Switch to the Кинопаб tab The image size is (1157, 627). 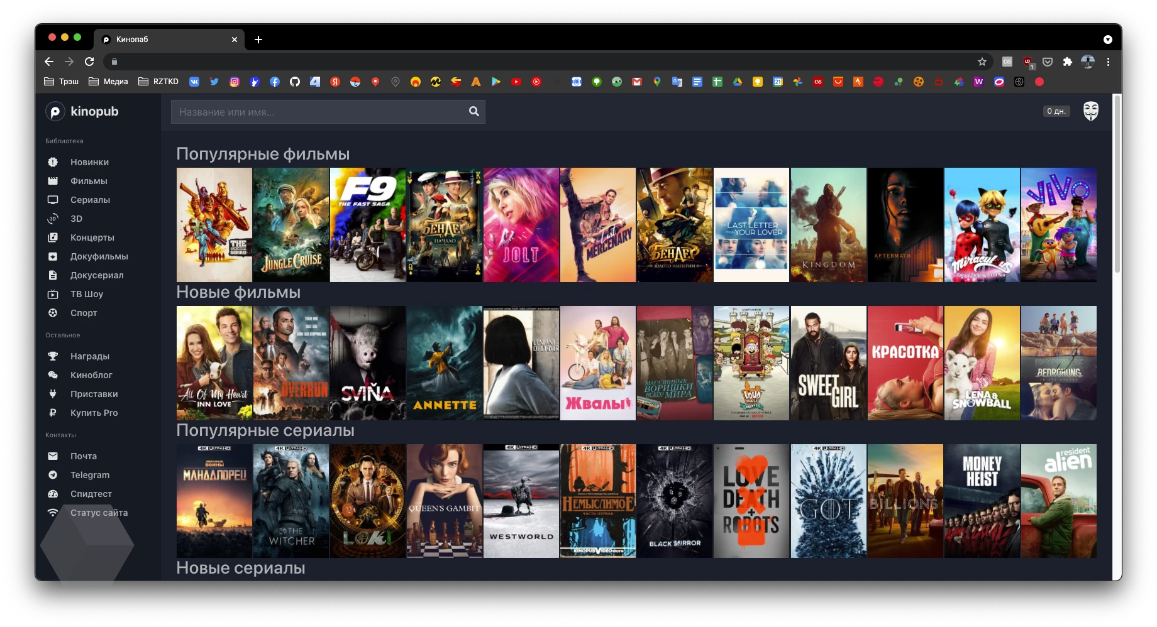tap(169, 40)
